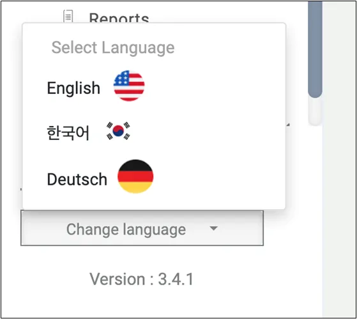Screen dimensions: 357x319
Task: Open the Change language dropdown
Action: (x=142, y=228)
